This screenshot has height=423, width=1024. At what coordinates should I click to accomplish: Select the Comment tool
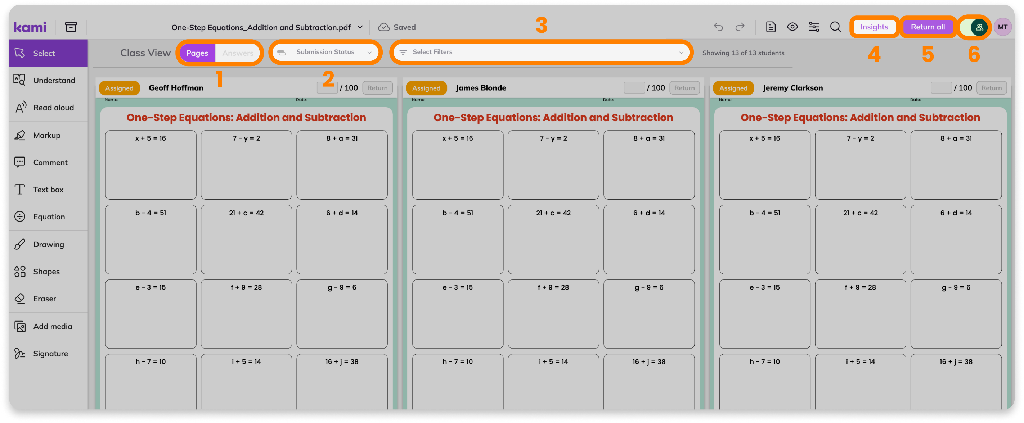coord(49,162)
